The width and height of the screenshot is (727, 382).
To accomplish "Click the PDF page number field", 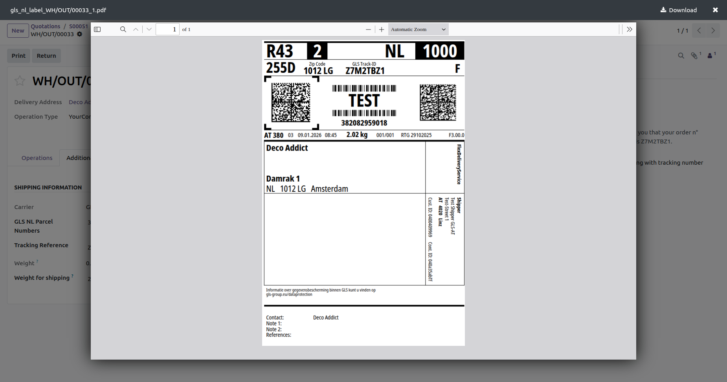I will click(x=167, y=29).
